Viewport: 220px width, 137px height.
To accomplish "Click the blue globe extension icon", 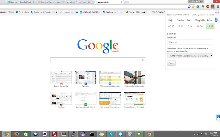I will click(198, 7).
